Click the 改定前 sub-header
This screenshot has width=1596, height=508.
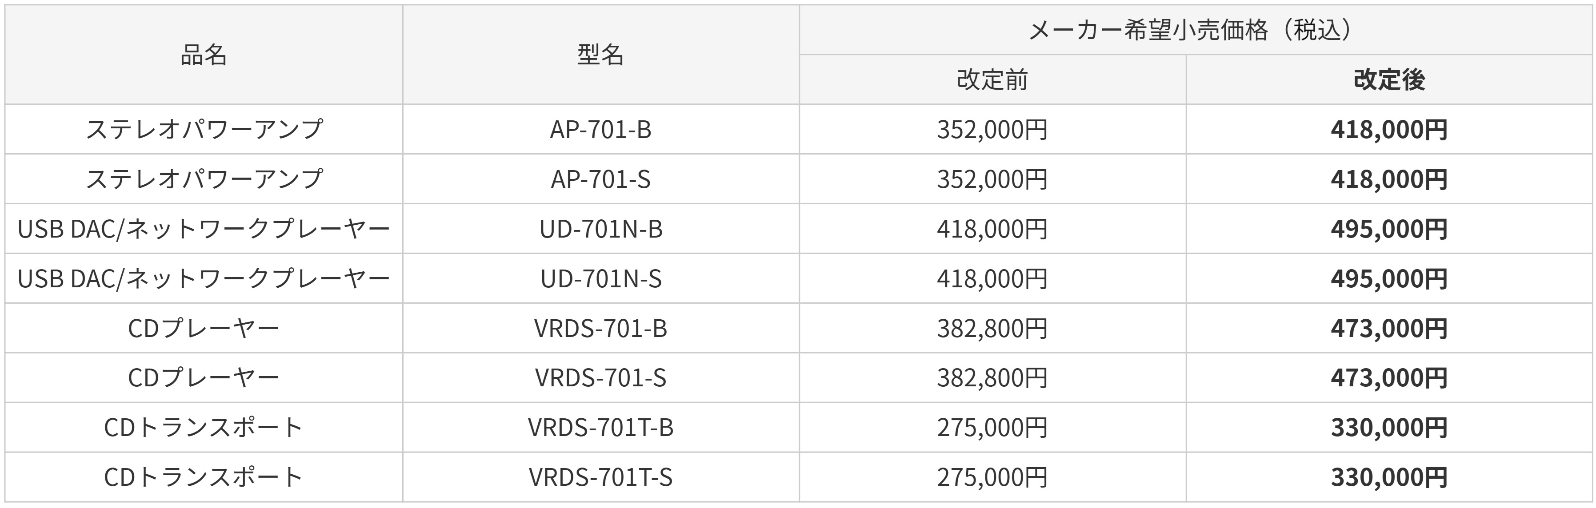[992, 80]
